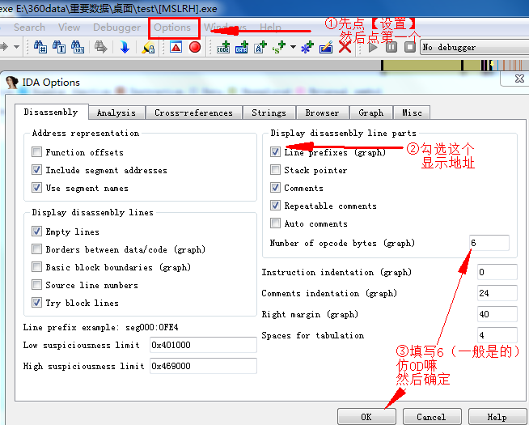529x425 pixels.
Task: Switch to the Browser tab
Action: coord(322,113)
